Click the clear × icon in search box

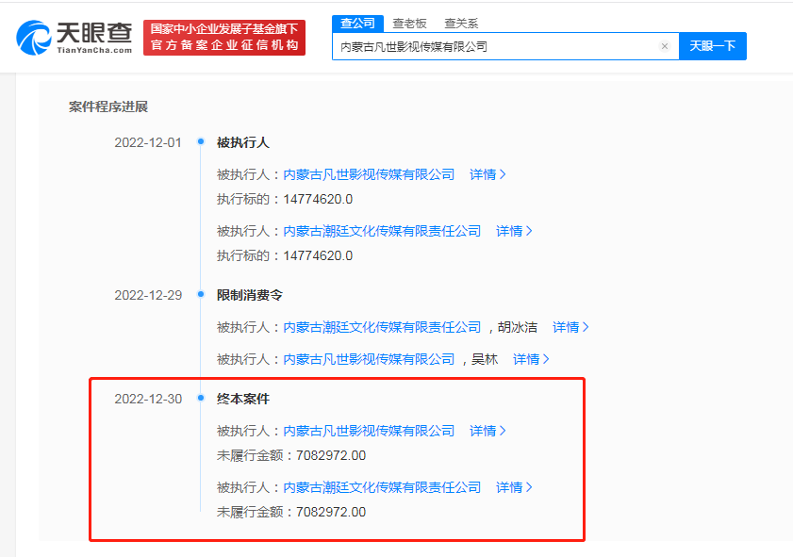pyautogui.click(x=664, y=45)
